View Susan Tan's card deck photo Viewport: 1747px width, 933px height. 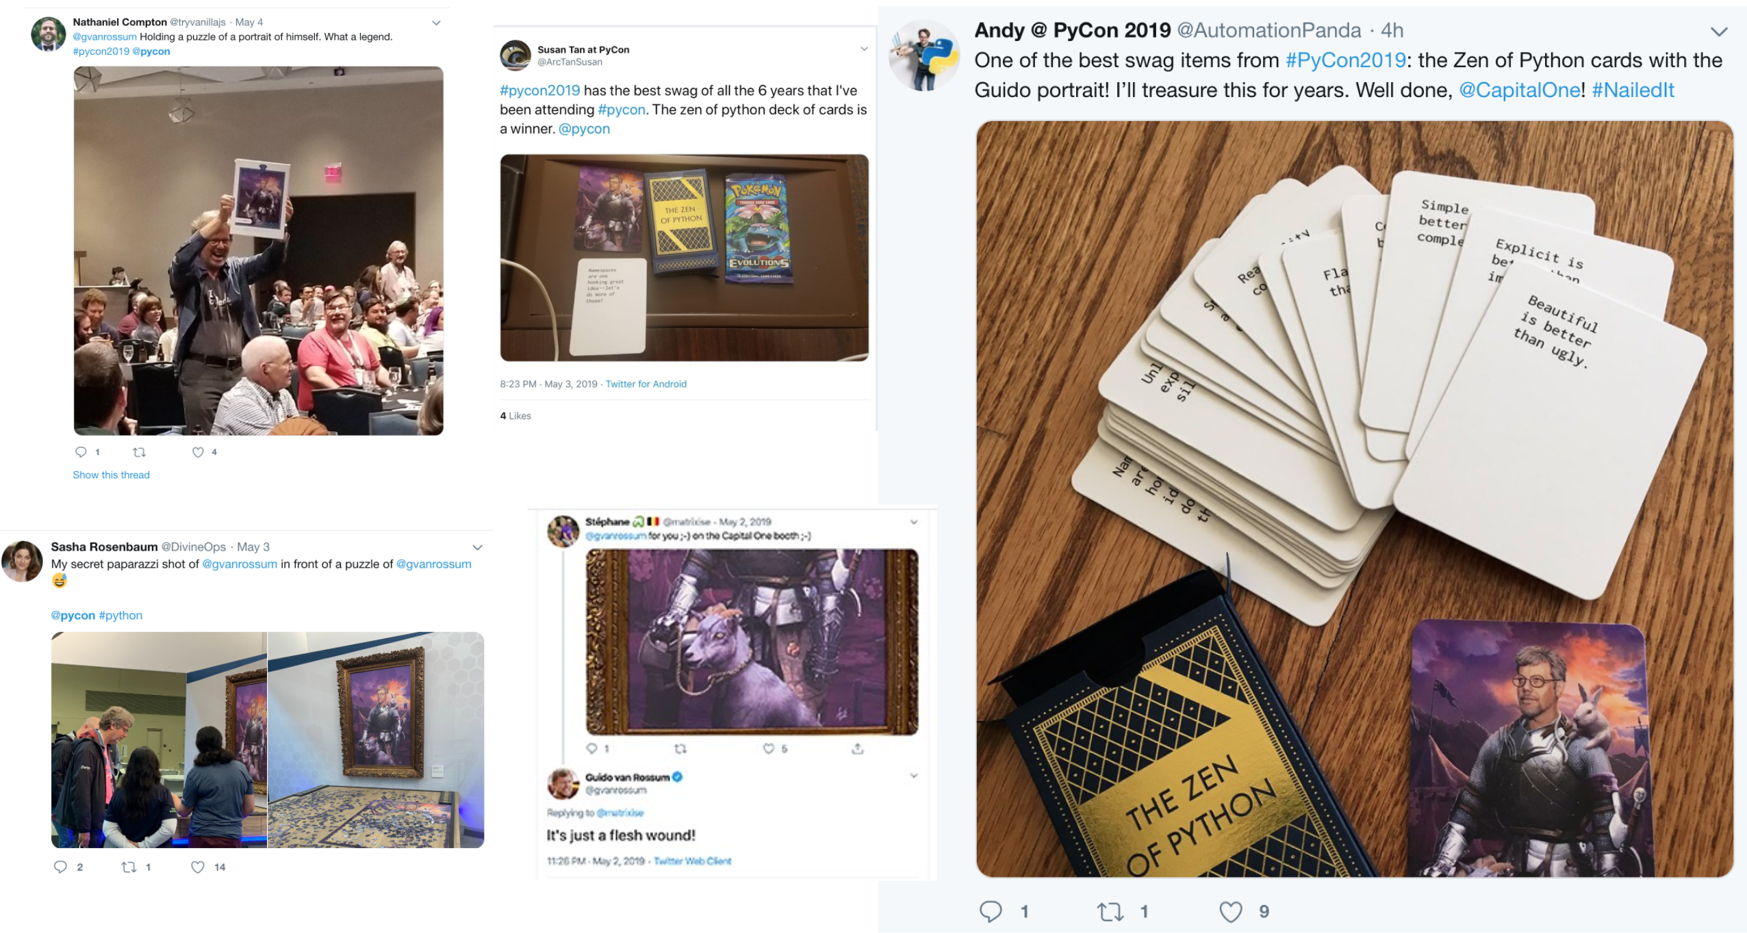pyautogui.click(x=684, y=258)
